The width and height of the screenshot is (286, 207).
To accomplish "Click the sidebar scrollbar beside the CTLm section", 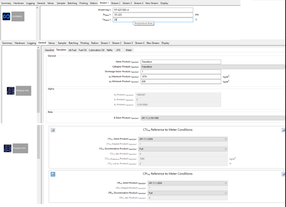I will (38, 142).
